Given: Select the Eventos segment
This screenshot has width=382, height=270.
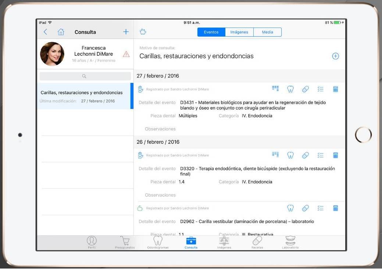Looking at the screenshot, I should [211, 32].
